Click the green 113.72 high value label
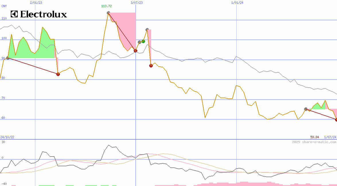This screenshot has height=186, width=337. (106, 6)
